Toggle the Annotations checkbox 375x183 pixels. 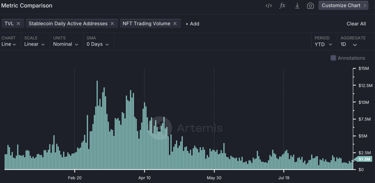tap(333, 58)
